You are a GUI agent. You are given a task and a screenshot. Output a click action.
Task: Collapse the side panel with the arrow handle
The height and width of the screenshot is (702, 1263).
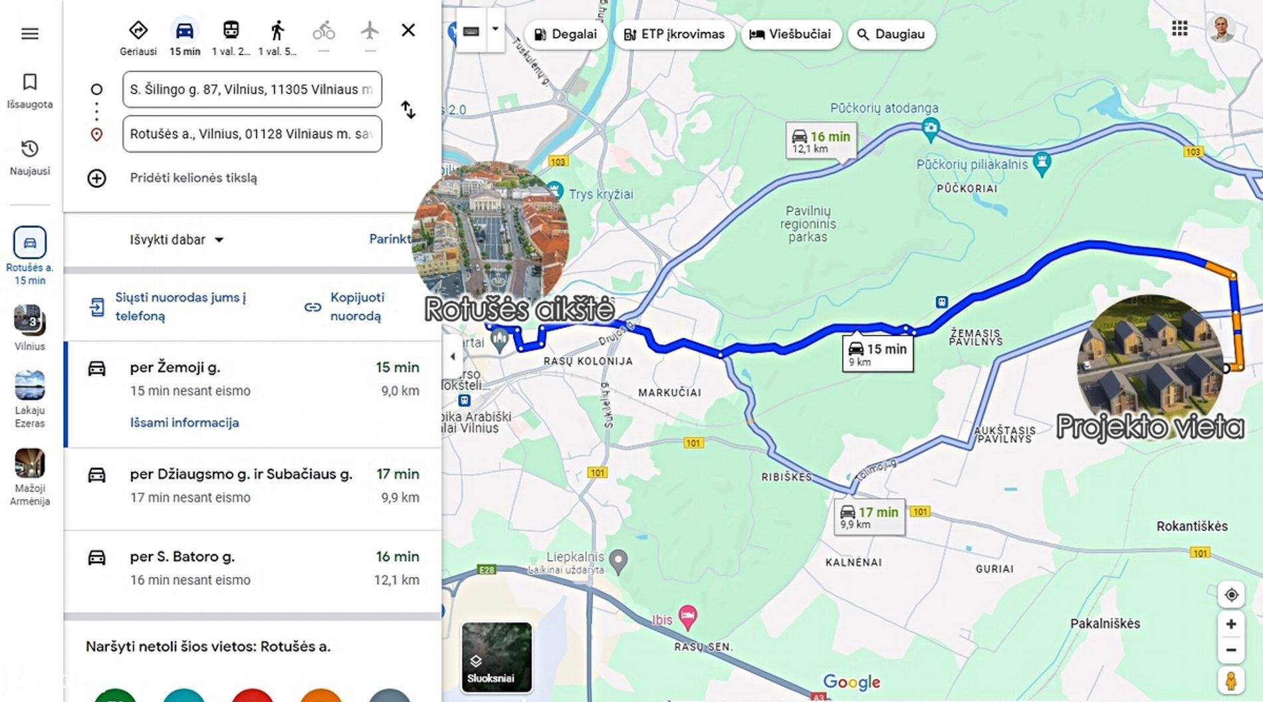pos(453,356)
